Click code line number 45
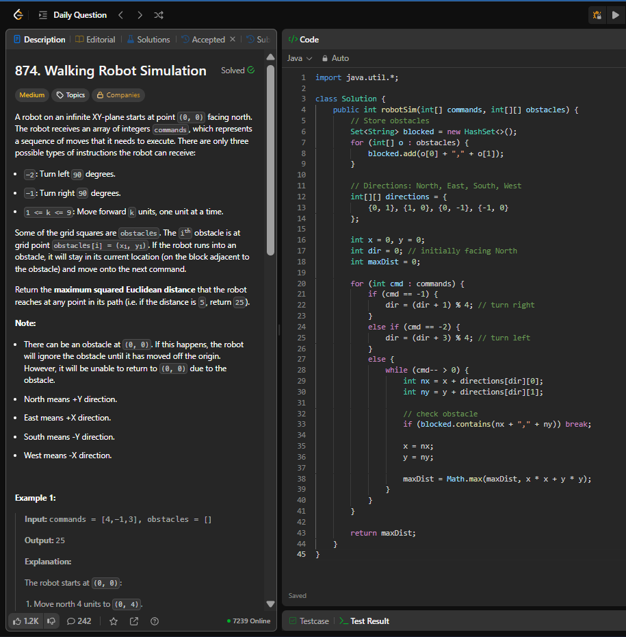Viewport: 626px width, 637px height. click(301, 554)
